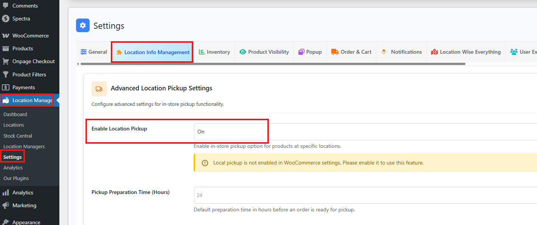Viewport: 537px width, 225px height.
Task: Click the Product Visibility eye icon
Action: coord(243,52)
